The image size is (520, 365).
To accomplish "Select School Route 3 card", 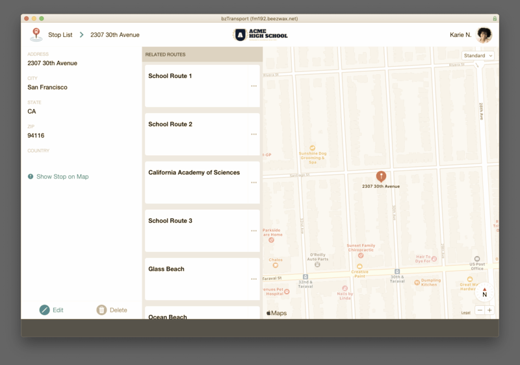I will tap(202, 231).
